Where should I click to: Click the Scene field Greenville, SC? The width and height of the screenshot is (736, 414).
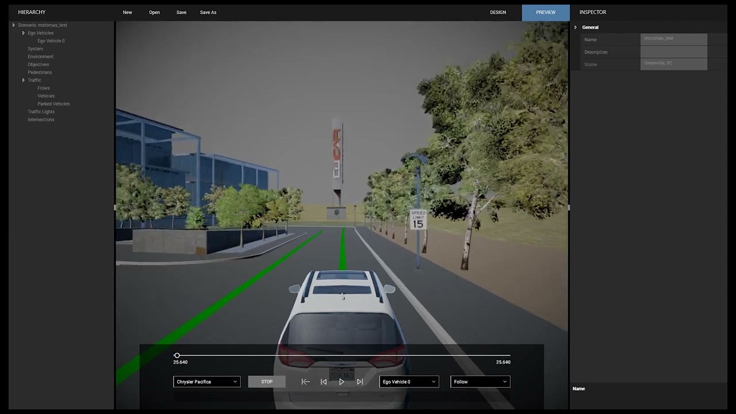click(674, 64)
